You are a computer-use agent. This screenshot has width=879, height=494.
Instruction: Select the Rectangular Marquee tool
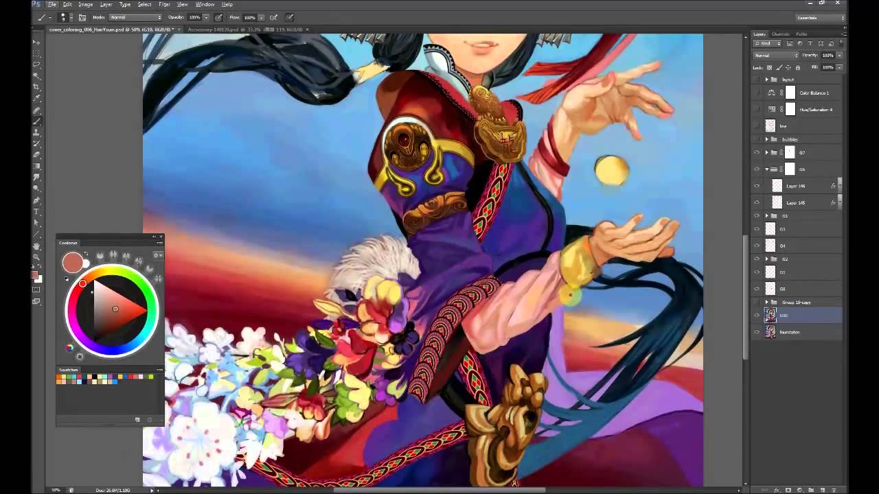[36, 54]
